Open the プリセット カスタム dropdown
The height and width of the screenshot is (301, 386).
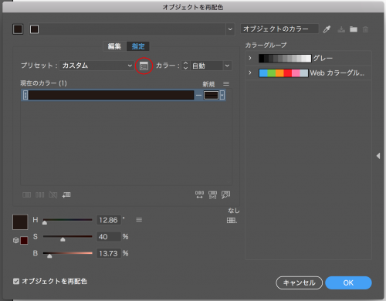point(96,66)
